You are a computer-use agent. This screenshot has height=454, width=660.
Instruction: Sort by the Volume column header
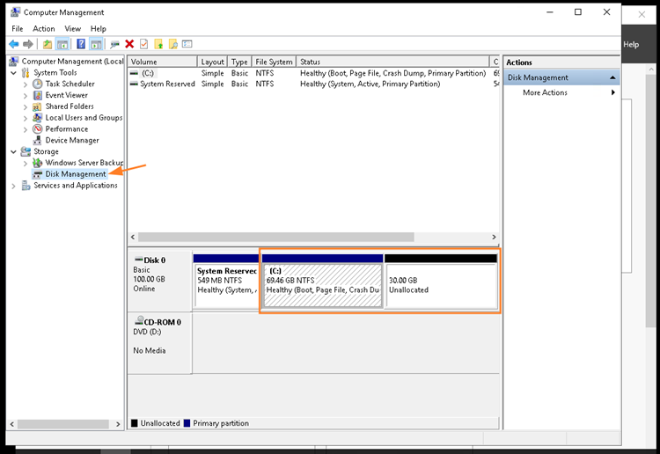[162, 62]
